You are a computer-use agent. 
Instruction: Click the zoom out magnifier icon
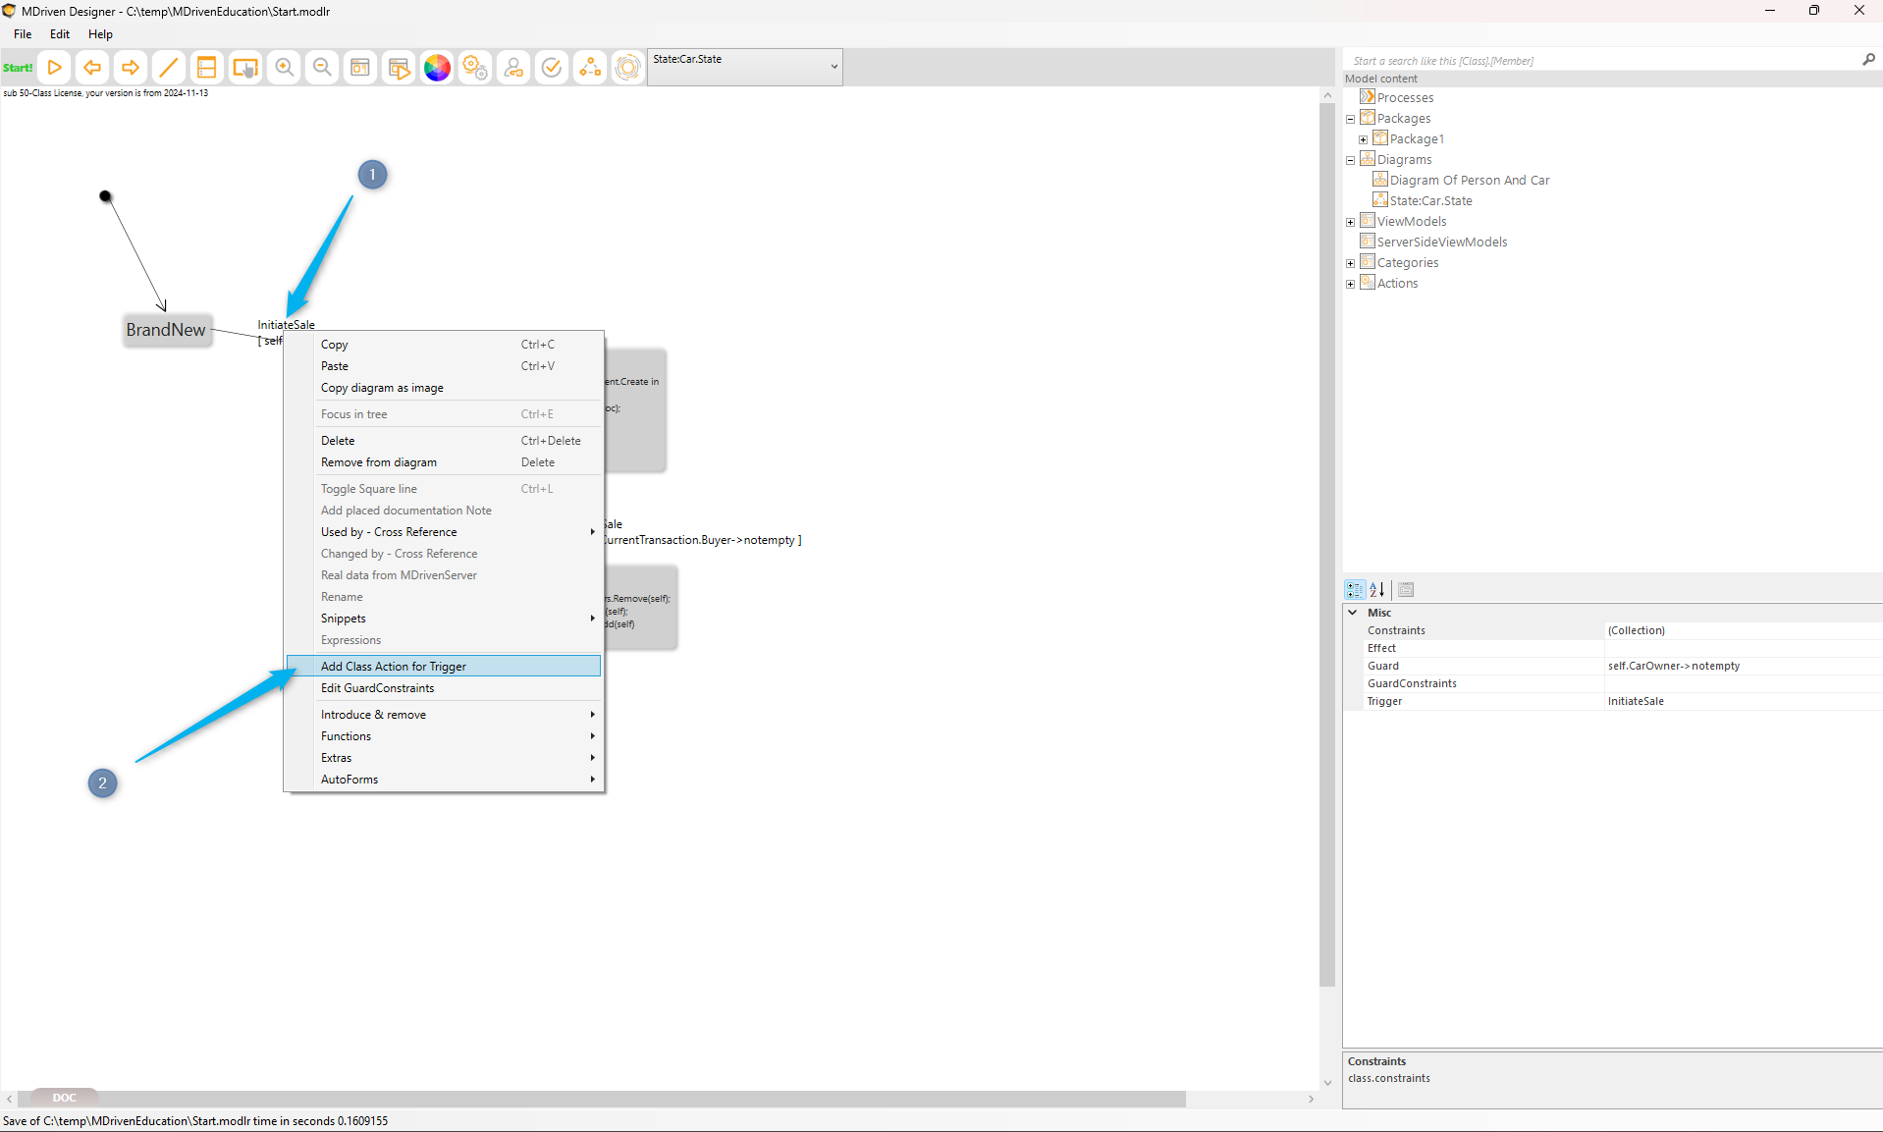click(x=322, y=68)
